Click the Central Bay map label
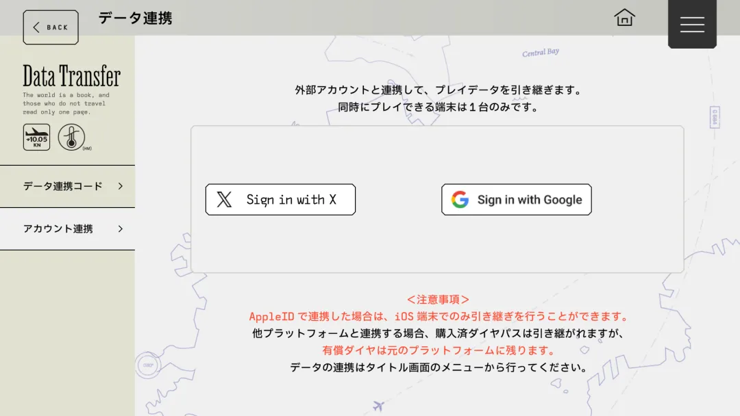Image resolution: width=740 pixels, height=416 pixels. (x=540, y=53)
